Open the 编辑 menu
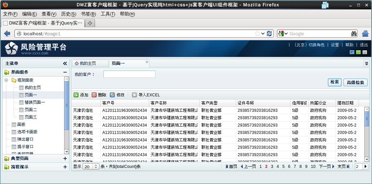This screenshot has height=184, width=372. 30,14
